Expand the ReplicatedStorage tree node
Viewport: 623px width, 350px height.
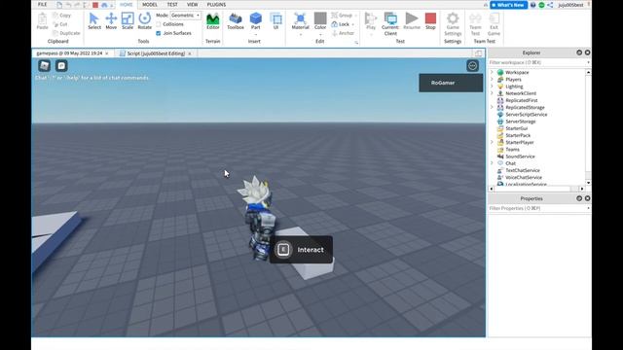tap(492, 107)
